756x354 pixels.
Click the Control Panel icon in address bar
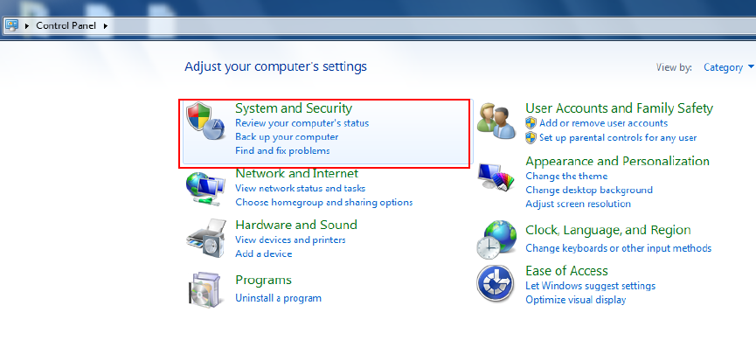[13, 25]
